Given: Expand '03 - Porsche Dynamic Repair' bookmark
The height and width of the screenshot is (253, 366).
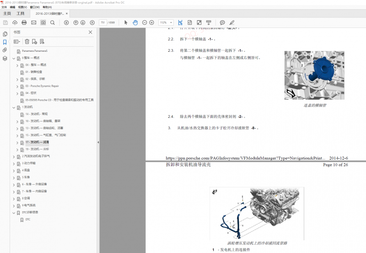Looking at the screenshot, I should pyautogui.click(x=17, y=87).
